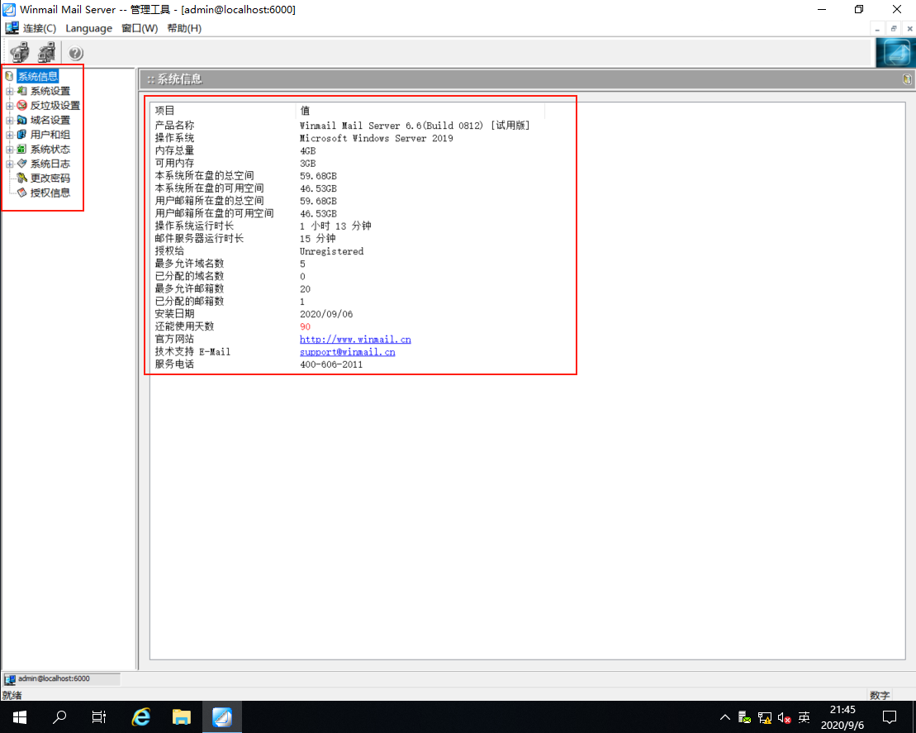916x733 pixels.
Task: Select the admin@localhost:6000 window tab
Action: [61, 678]
